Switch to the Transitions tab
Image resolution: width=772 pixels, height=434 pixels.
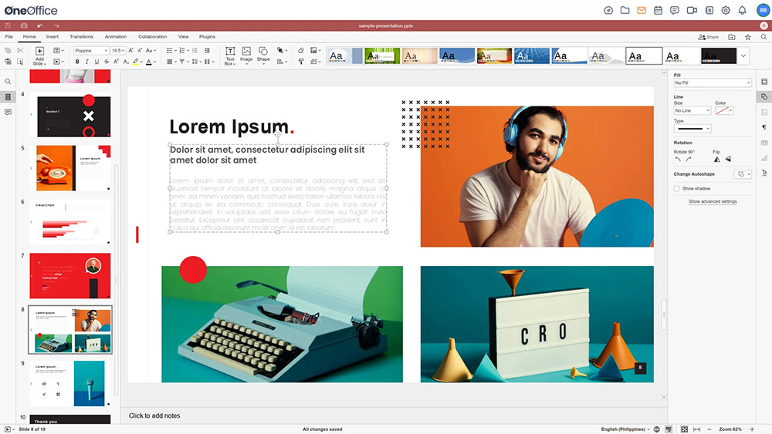click(81, 36)
